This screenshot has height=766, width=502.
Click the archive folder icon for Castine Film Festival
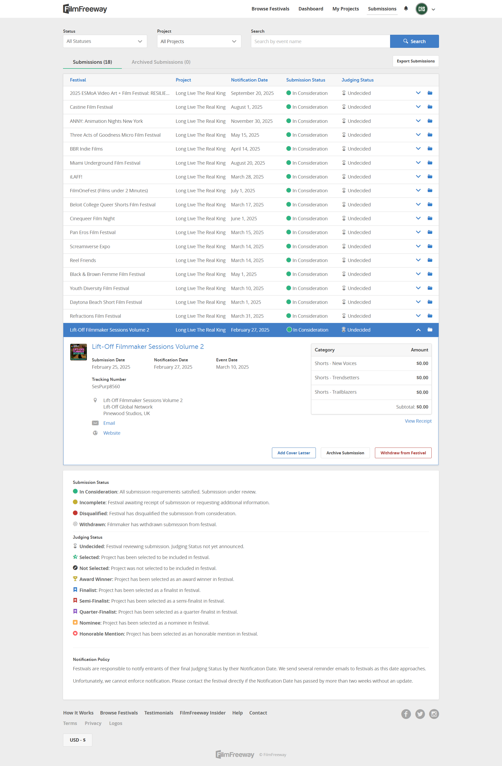coord(430,107)
